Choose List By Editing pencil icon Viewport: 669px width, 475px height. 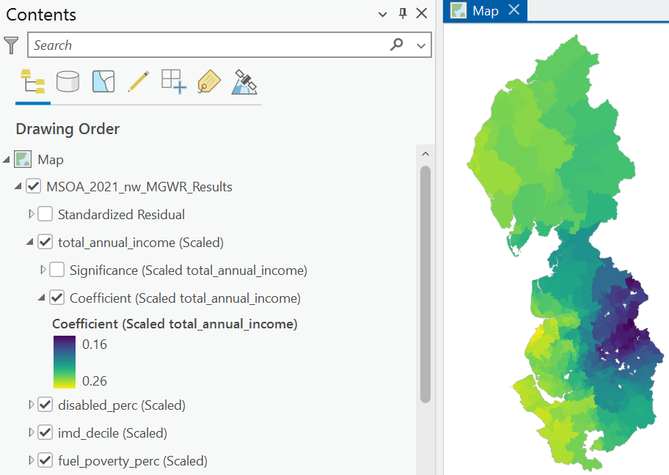139,81
